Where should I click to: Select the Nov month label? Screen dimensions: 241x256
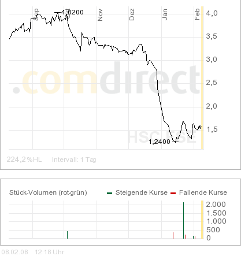tap(100, 15)
